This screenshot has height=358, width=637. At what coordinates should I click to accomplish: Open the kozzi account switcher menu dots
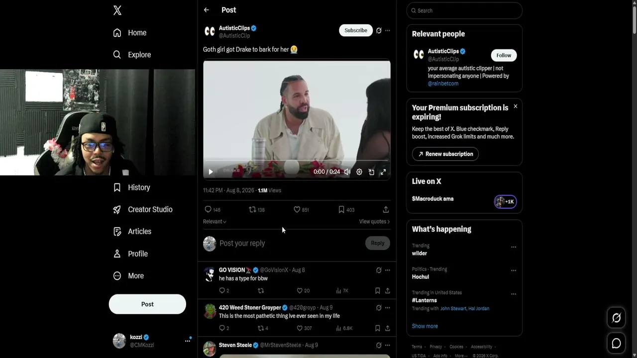(188, 341)
